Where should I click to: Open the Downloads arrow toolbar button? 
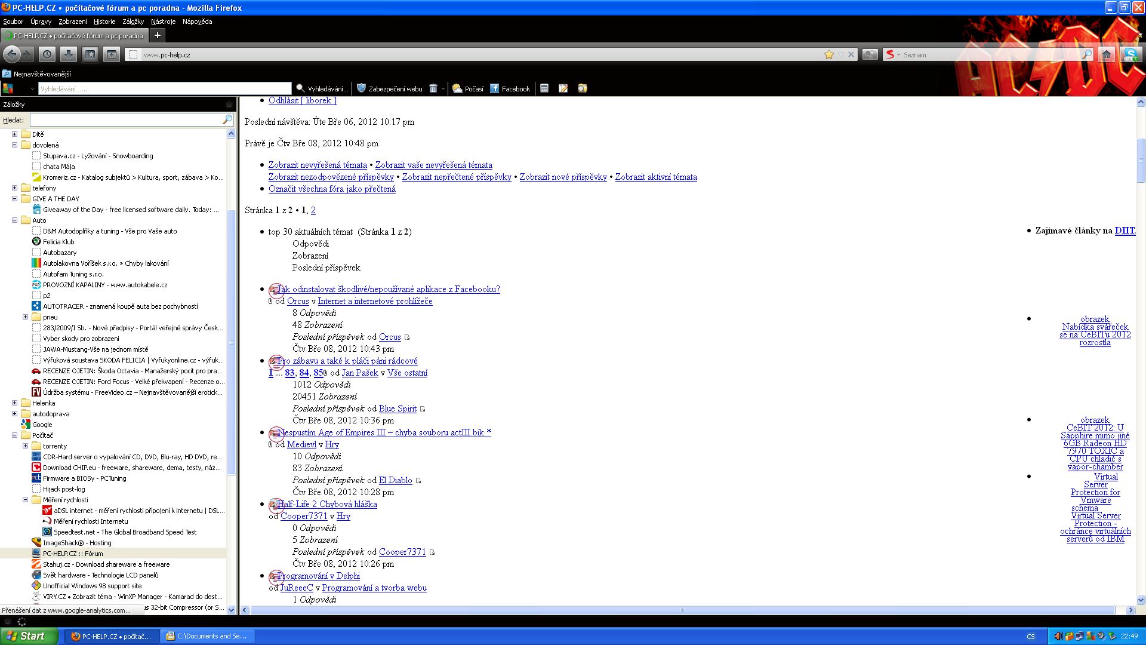coord(69,54)
